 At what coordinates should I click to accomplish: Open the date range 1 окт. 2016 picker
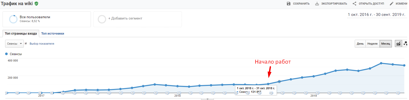[376, 15]
